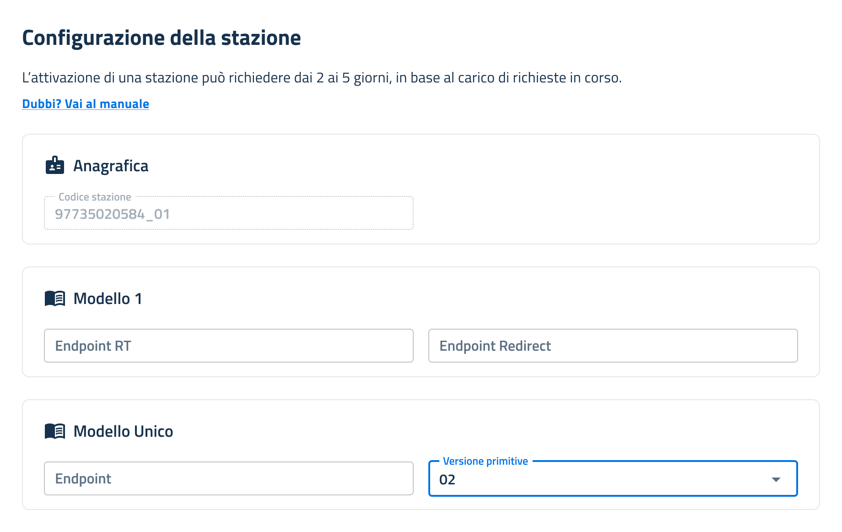
Task: Click the book icon beside Modello Unico
Action: point(55,431)
